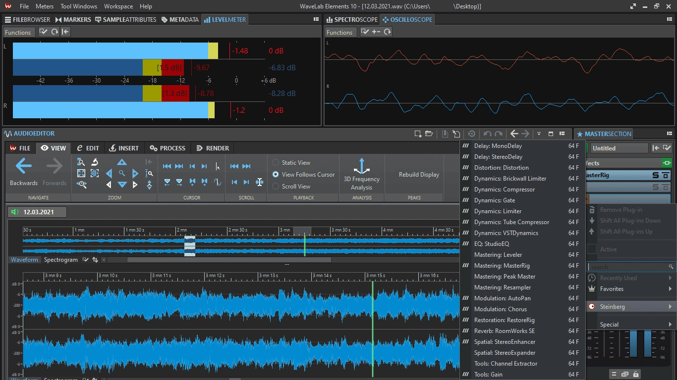This screenshot has height=380, width=677.
Task: Select the View Follows Cursor radio button
Action: tap(276, 174)
